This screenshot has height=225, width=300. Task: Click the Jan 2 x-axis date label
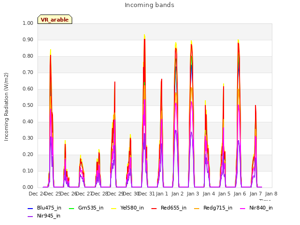pyautogui.click(x=178, y=194)
